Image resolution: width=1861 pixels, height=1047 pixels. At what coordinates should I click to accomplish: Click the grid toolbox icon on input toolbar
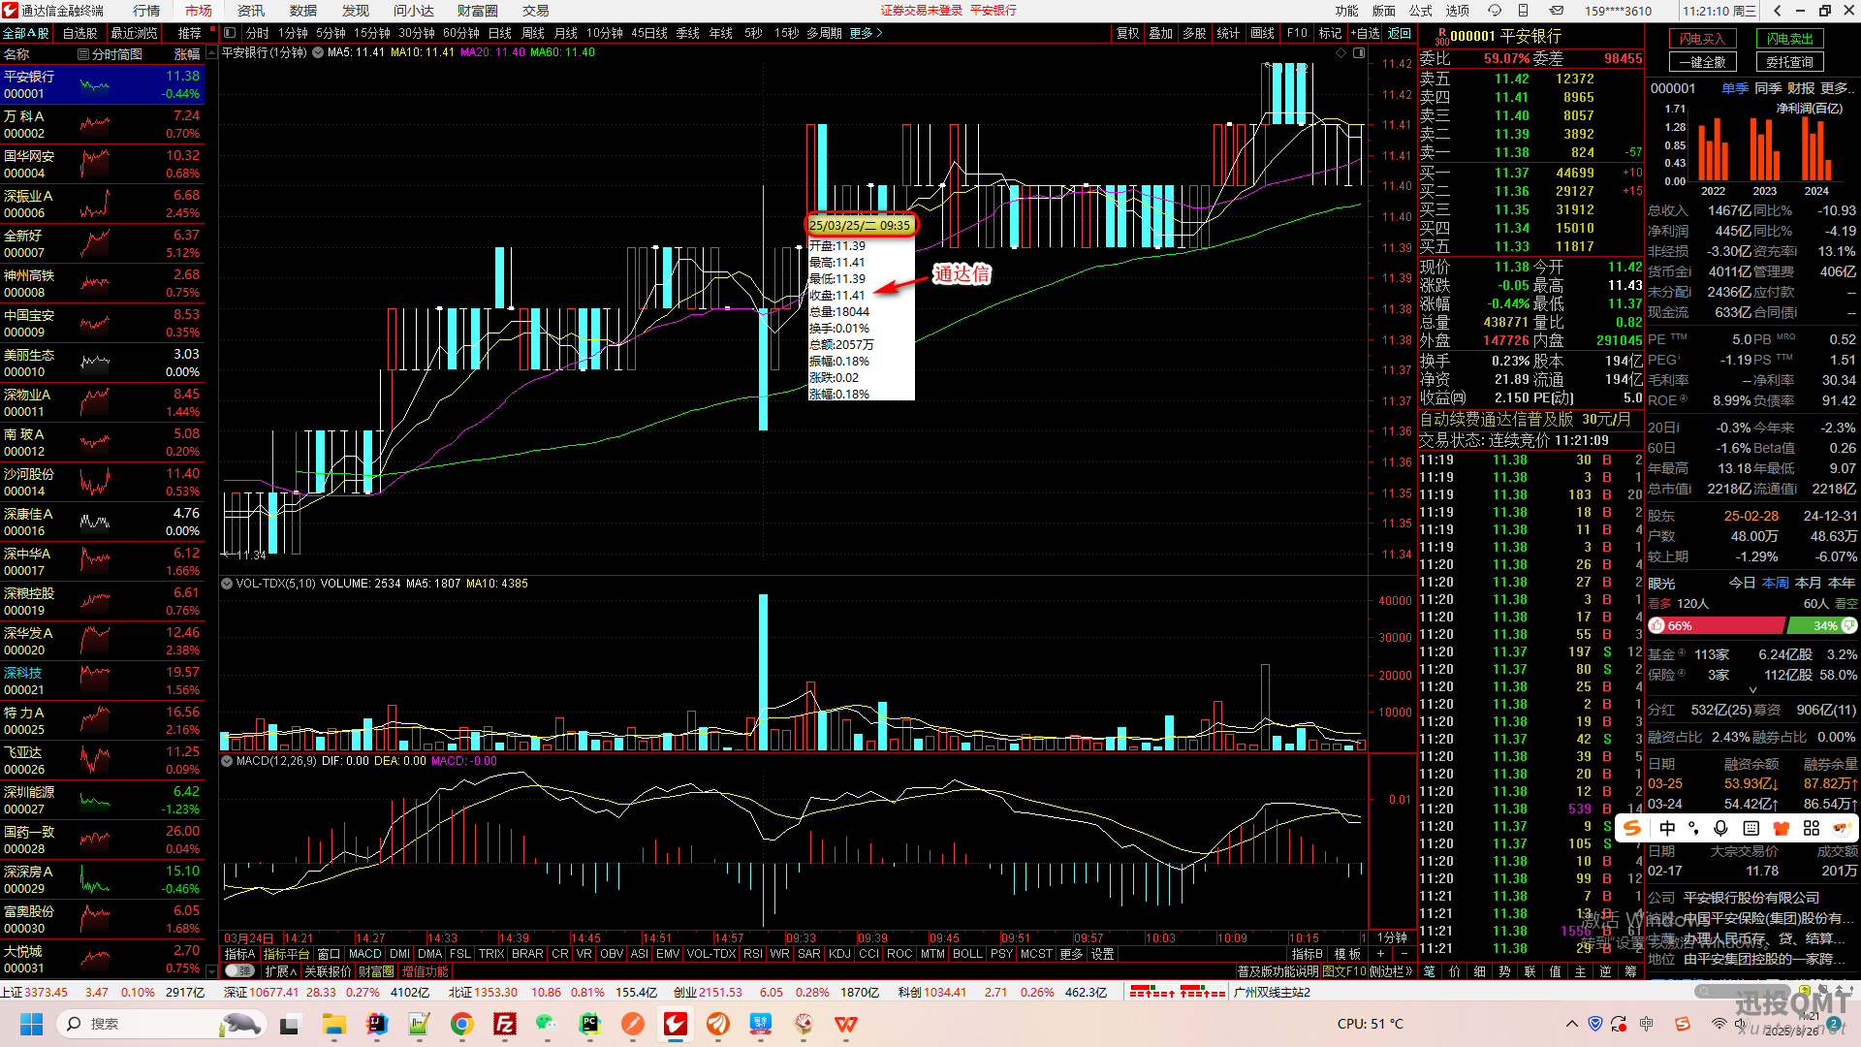point(1812,828)
